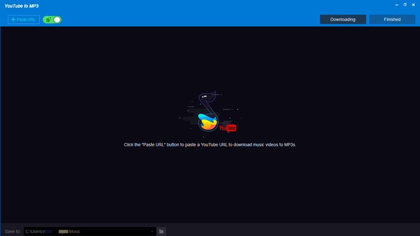Close the YouTube to MP3 window
The image size is (420, 236).
pyautogui.click(x=413, y=5)
